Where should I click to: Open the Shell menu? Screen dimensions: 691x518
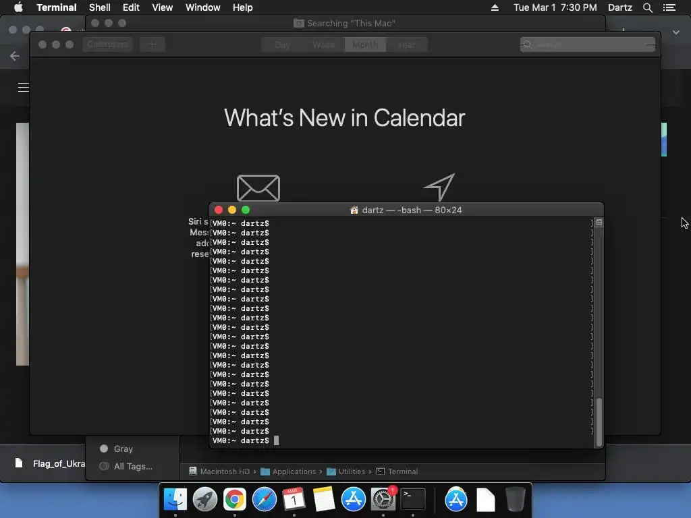100,7
